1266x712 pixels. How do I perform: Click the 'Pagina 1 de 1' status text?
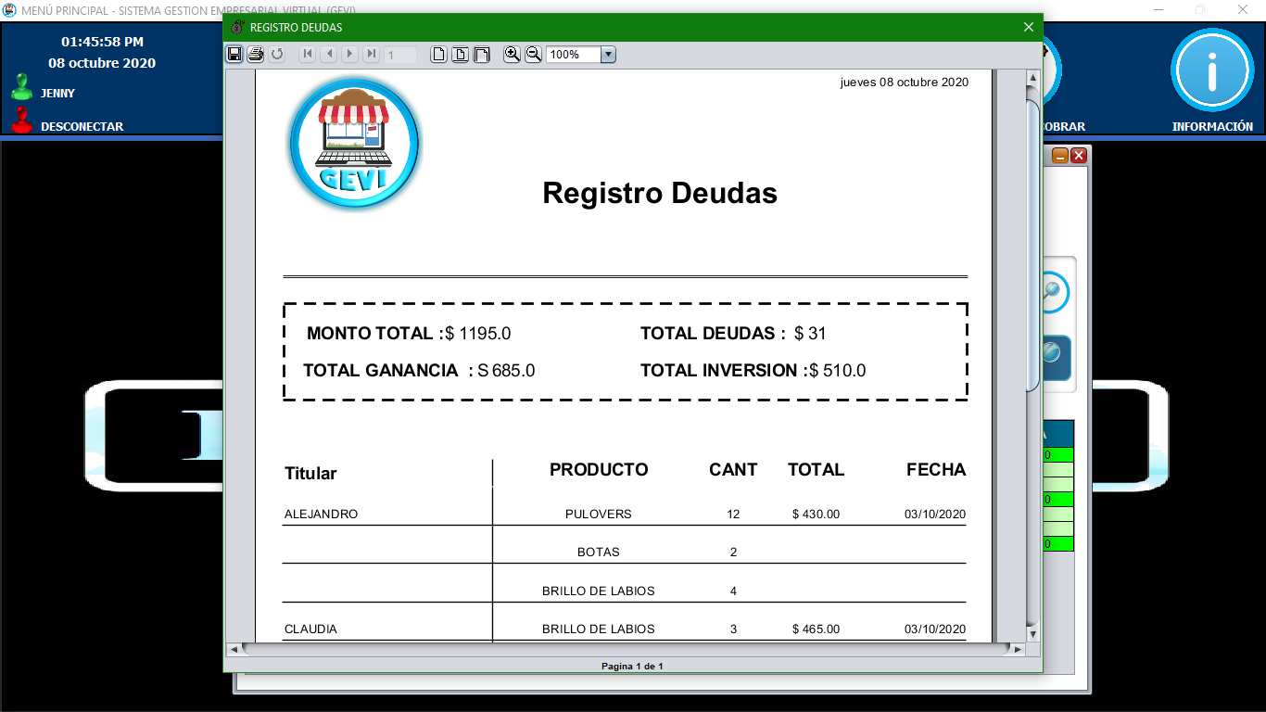coord(632,667)
